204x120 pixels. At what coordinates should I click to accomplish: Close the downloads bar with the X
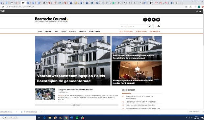(x=203, y=112)
